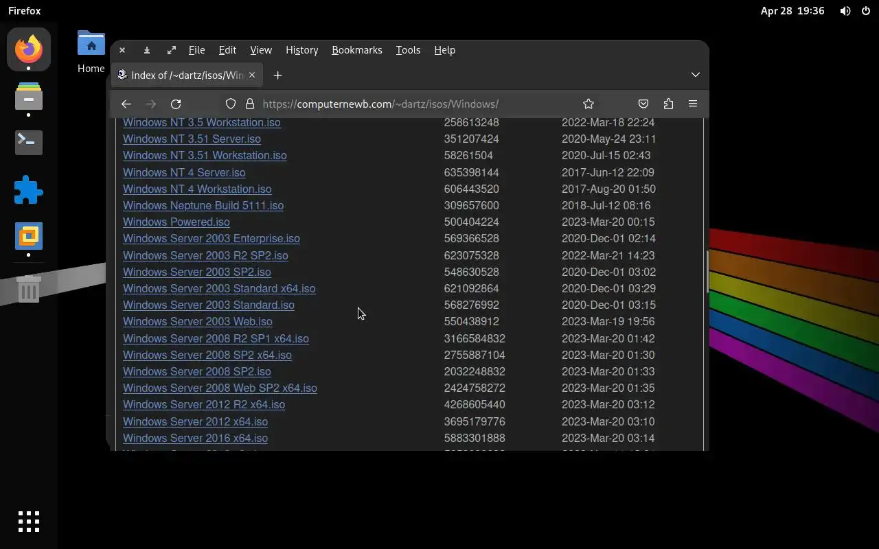The height and width of the screenshot is (549, 879).
Task: Open the clock and calendar
Action: click(792, 11)
